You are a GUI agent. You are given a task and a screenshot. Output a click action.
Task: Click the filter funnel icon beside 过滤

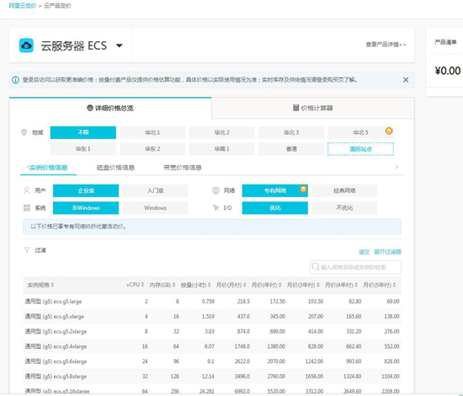pos(27,250)
